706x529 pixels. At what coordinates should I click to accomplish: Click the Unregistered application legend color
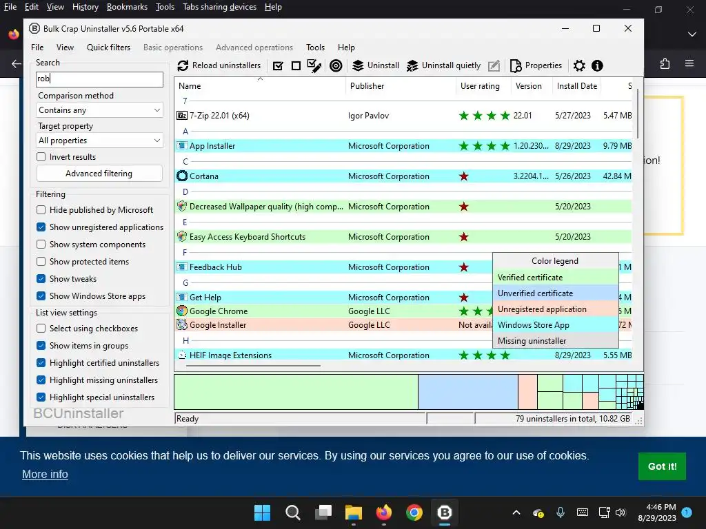[x=555, y=309]
